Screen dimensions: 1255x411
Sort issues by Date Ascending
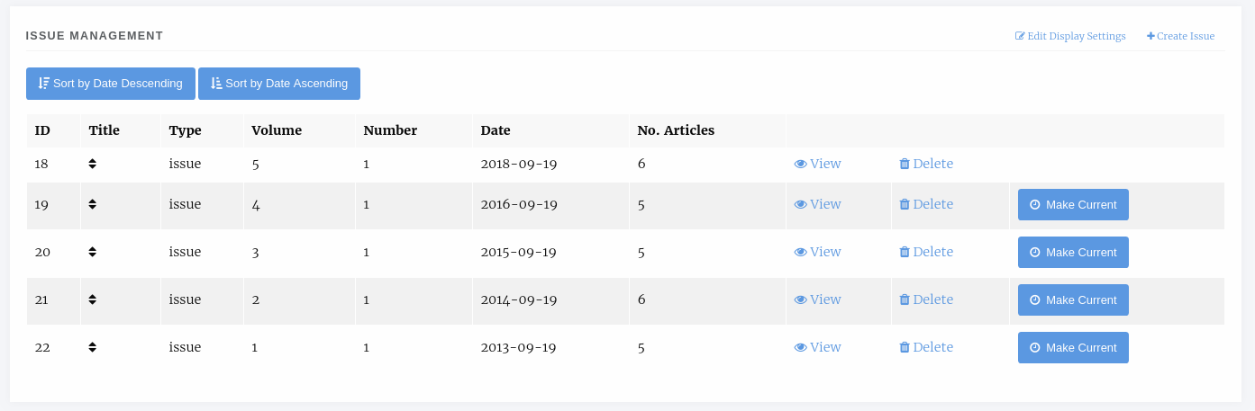click(279, 84)
